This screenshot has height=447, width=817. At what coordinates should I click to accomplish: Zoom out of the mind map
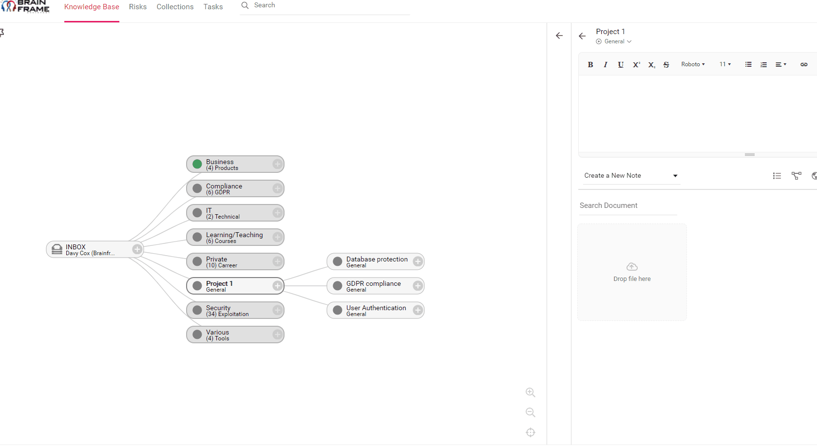pyautogui.click(x=531, y=412)
